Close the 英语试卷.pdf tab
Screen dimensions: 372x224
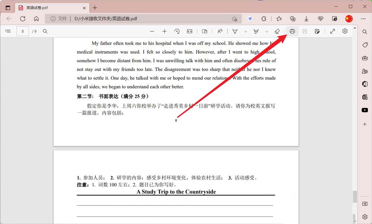(84, 8)
